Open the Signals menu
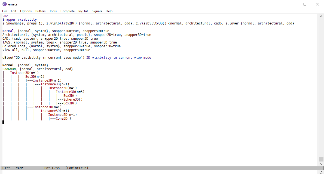 coord(97,11)
